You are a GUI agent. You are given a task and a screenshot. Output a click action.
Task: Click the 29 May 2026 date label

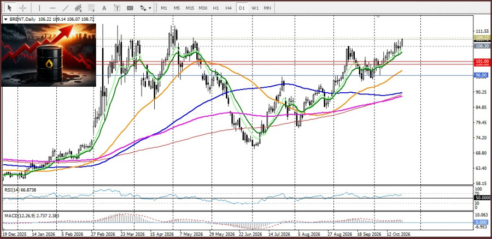[221, 234]
